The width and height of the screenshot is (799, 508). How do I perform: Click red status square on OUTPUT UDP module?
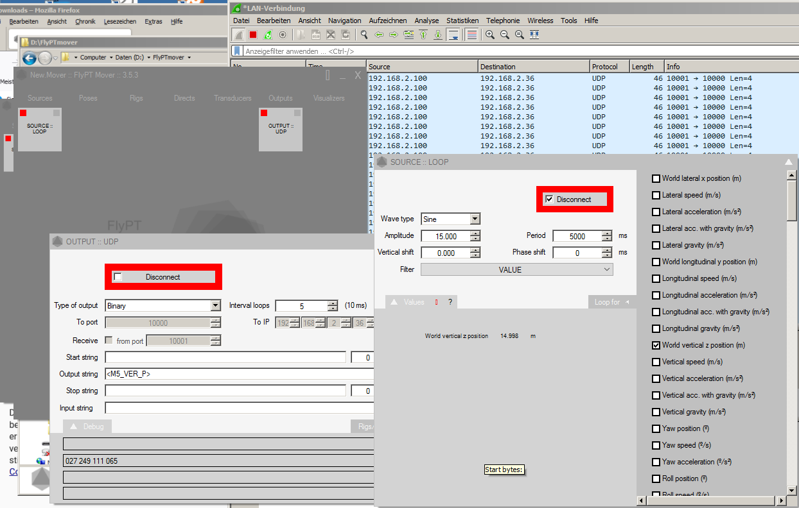pos(264,113)
